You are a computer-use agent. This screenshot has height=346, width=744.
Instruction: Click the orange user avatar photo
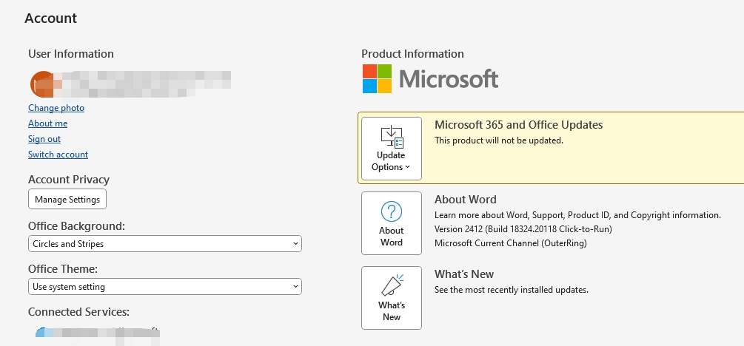(41, 84)
